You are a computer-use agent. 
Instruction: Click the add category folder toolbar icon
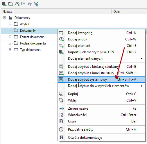pos(11,4)
